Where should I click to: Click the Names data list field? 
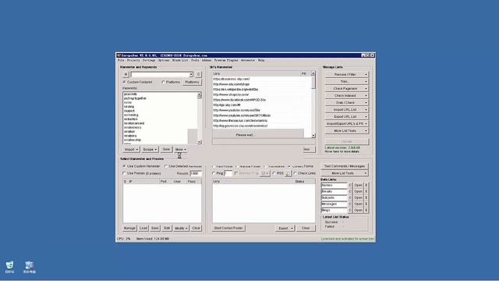pos(334,185)
